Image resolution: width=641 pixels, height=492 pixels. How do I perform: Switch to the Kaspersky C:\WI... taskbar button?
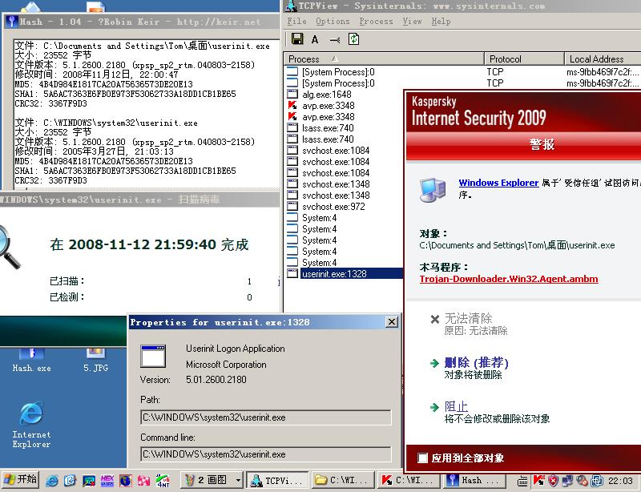(x=409, y=480)
